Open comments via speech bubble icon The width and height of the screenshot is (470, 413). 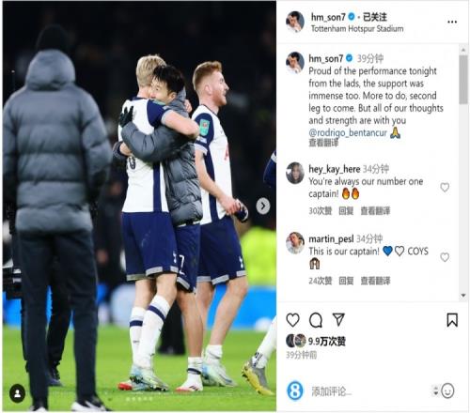coord(316,320)
